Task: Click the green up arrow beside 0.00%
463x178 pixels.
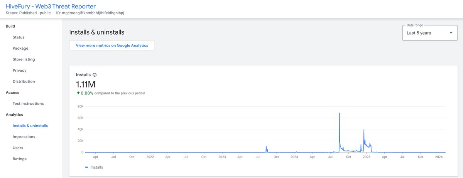Action: pyautogui.click(x=78, y=93)
